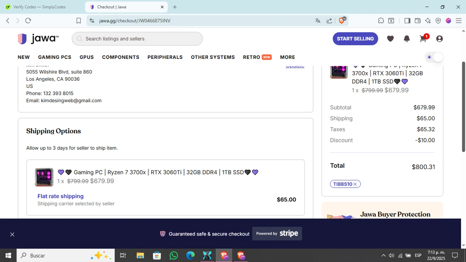Open the Retro category

click(257, 57)
